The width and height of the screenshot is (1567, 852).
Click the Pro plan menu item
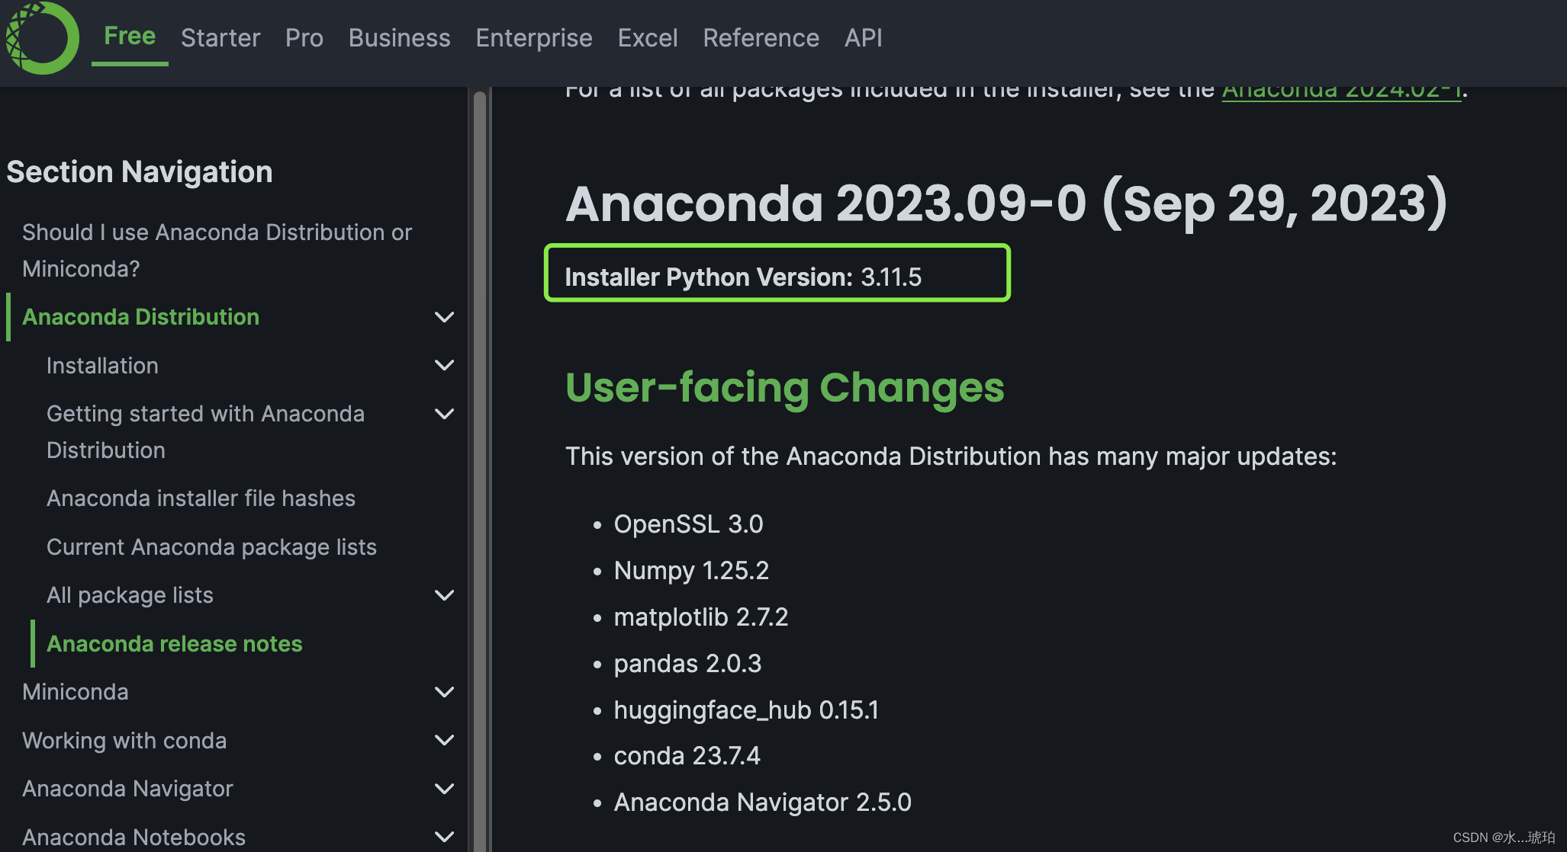[304, 37]
